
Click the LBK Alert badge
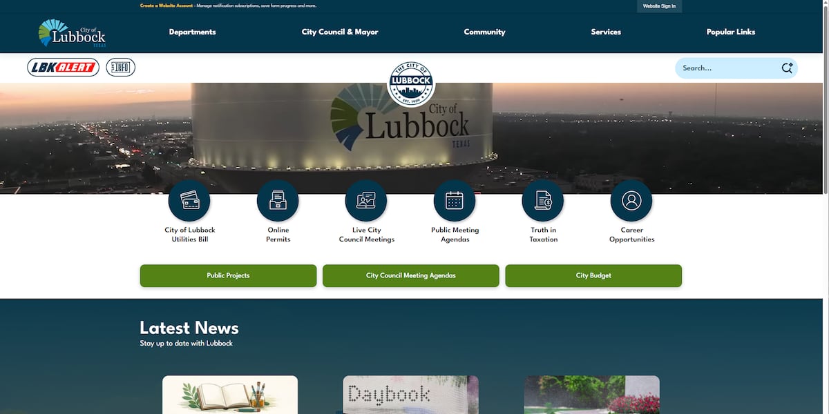coord(64,68)
